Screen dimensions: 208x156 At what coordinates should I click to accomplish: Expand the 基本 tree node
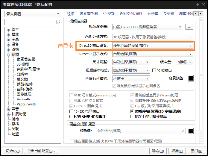(x=9, y=30)
